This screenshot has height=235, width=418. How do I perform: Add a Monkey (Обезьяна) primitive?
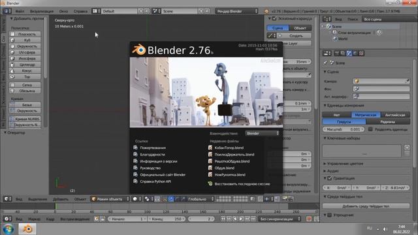[x=25, y=91]
